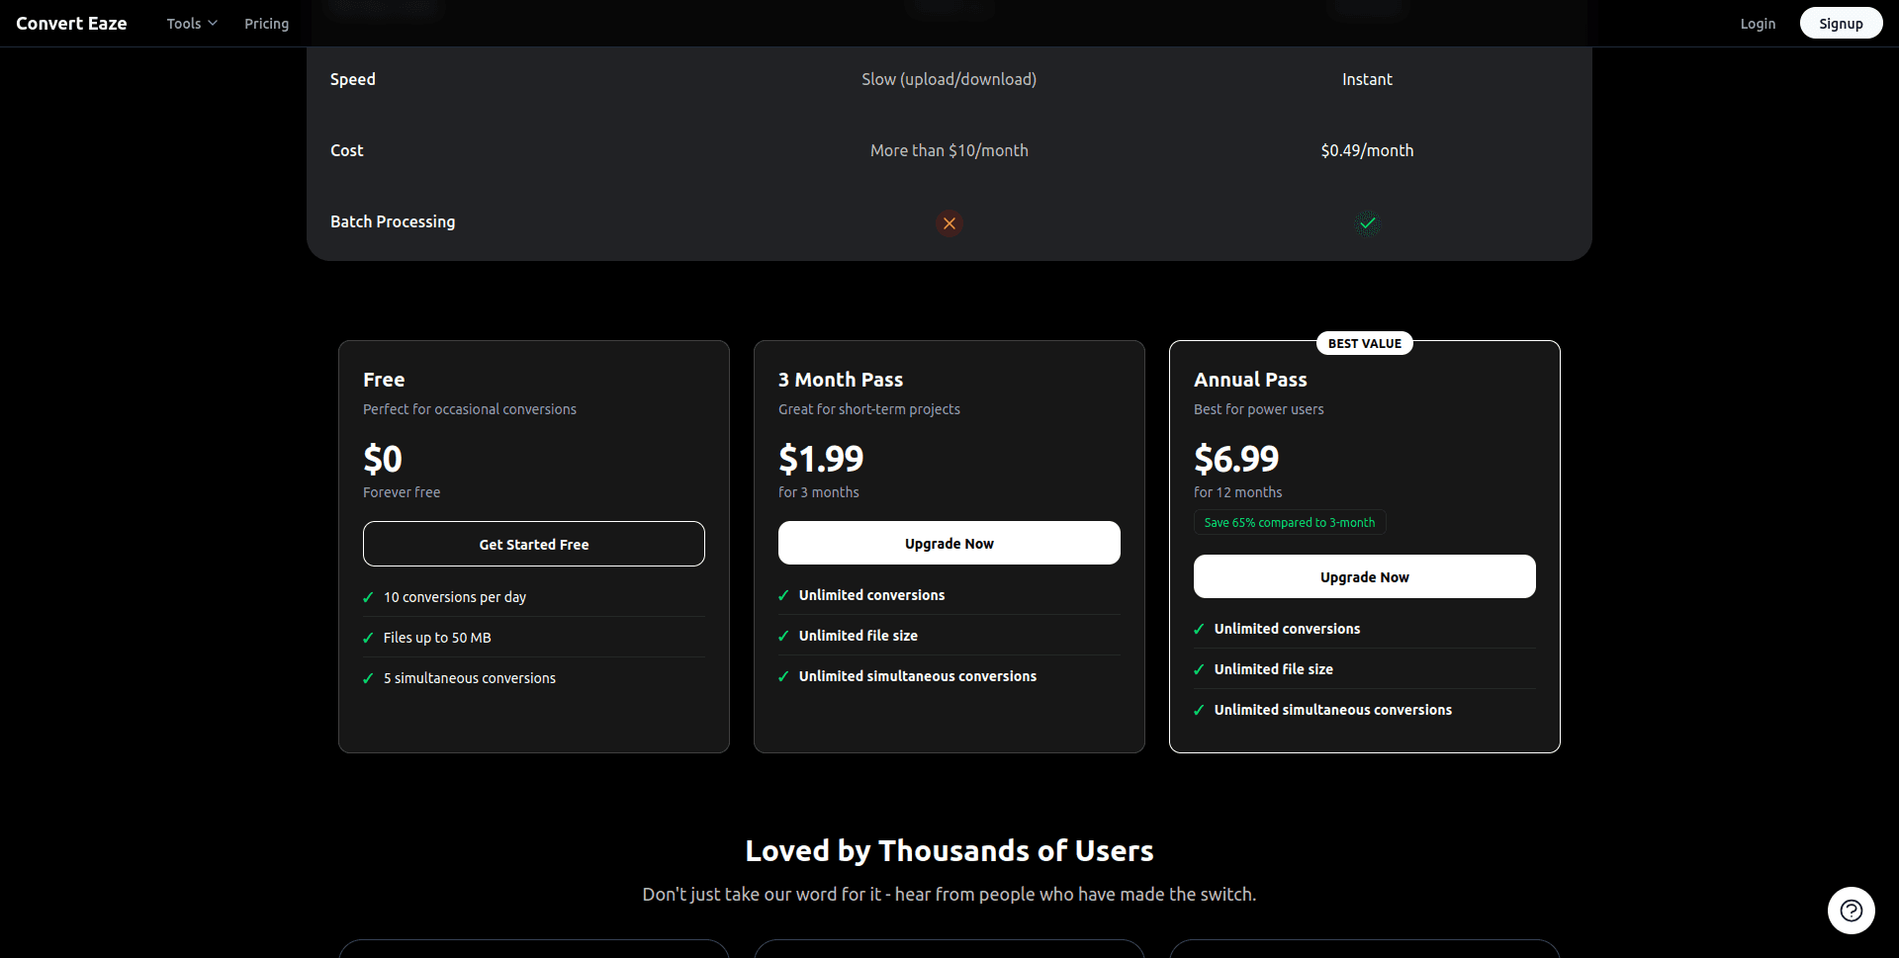Open the Pricing page
This screenshot has width=1899, height=958.
pos(266,23)
